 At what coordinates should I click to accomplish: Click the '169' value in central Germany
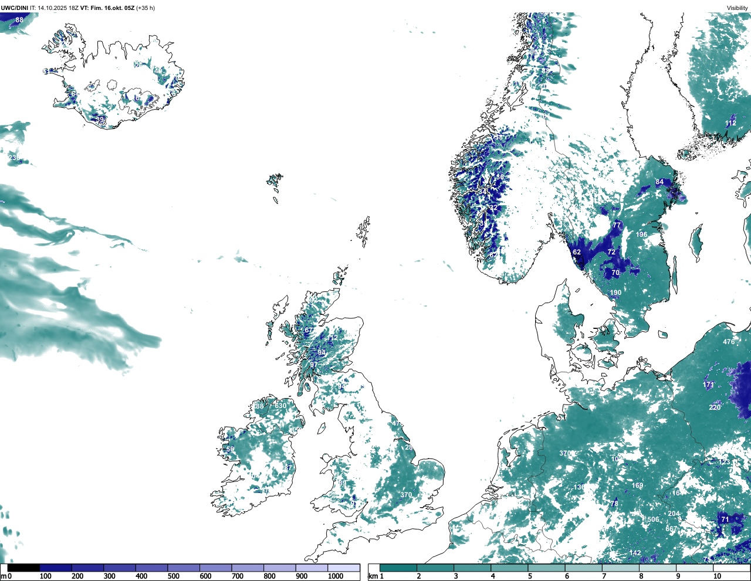[637, 485]
